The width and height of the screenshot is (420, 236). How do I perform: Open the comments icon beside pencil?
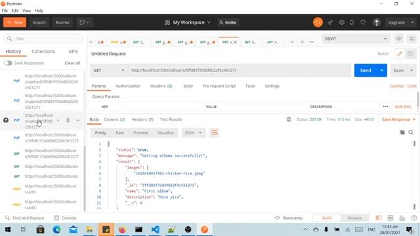411,54
